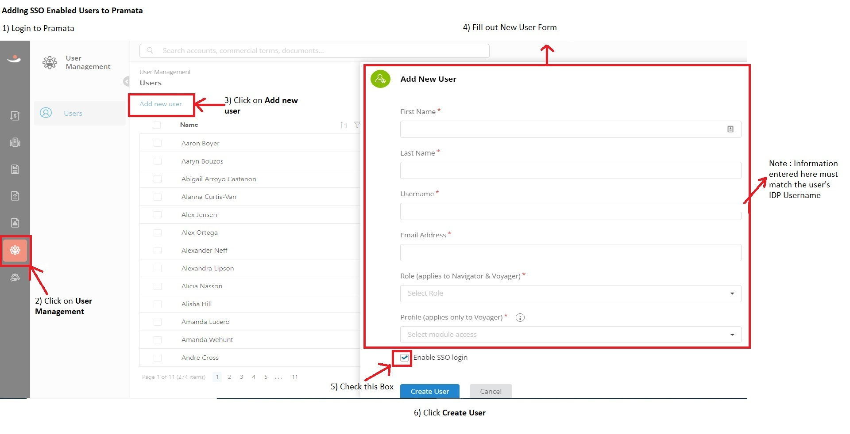Toggle the select-all header checkbox
This screenshot has width=850, height=434.
pyautogui.click(x=157, y=125)
